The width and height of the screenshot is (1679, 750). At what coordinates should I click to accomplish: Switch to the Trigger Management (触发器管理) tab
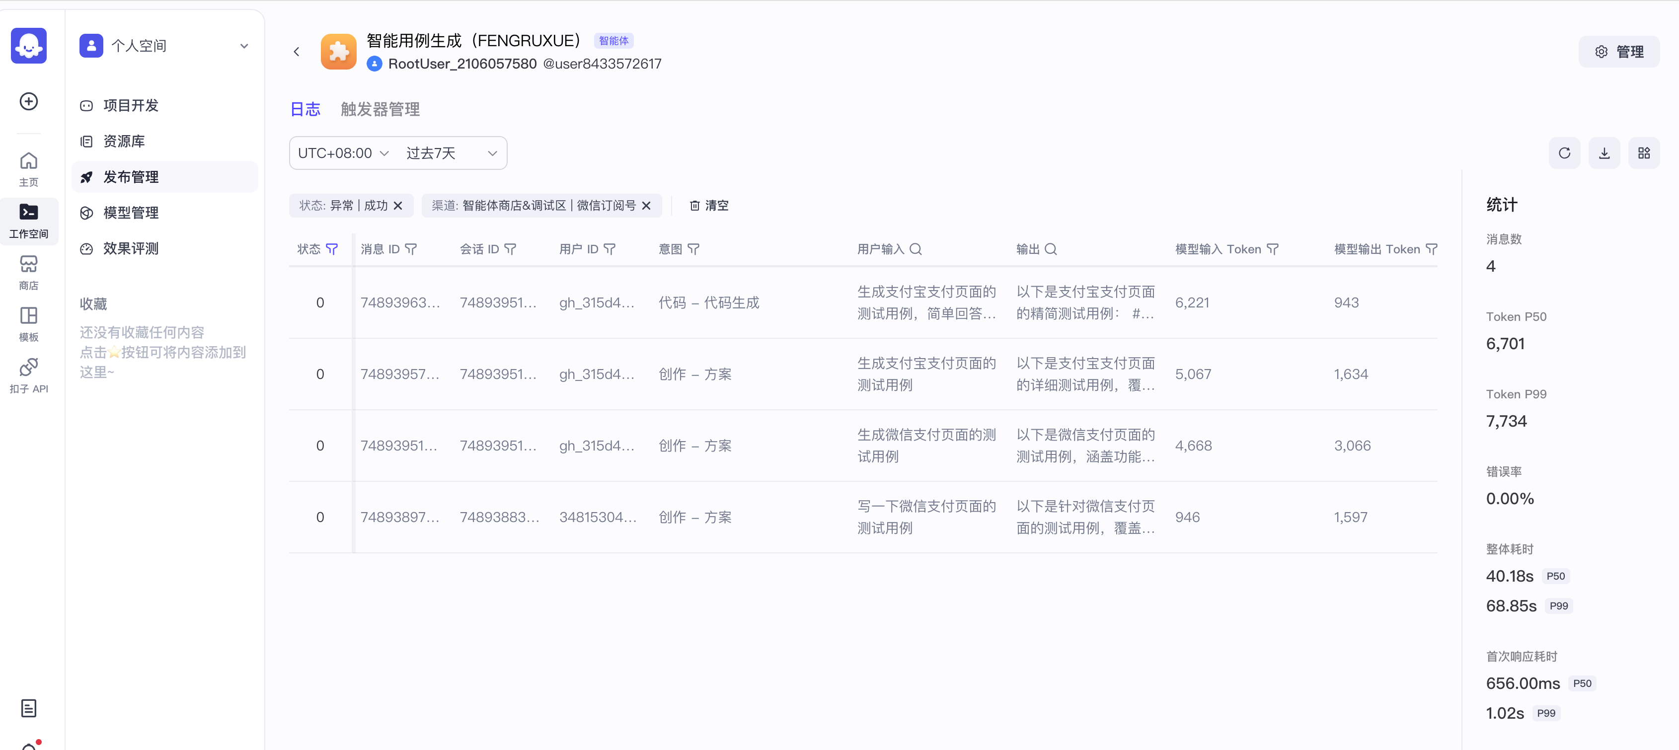[380, 109]
